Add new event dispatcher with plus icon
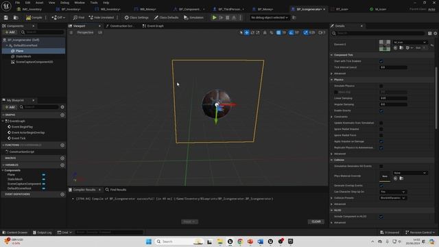The image size is (439, 247). pyautogui.click(x=62, y=194)
